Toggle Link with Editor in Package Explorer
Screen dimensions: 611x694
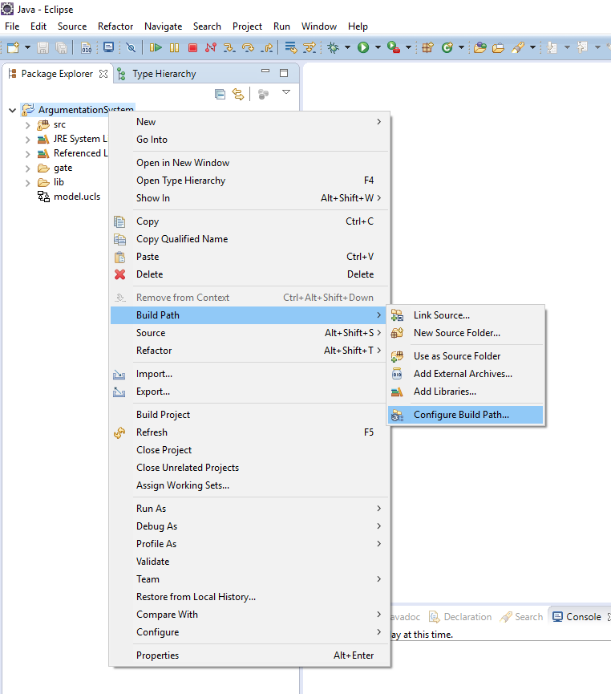[x=238, y=95]
